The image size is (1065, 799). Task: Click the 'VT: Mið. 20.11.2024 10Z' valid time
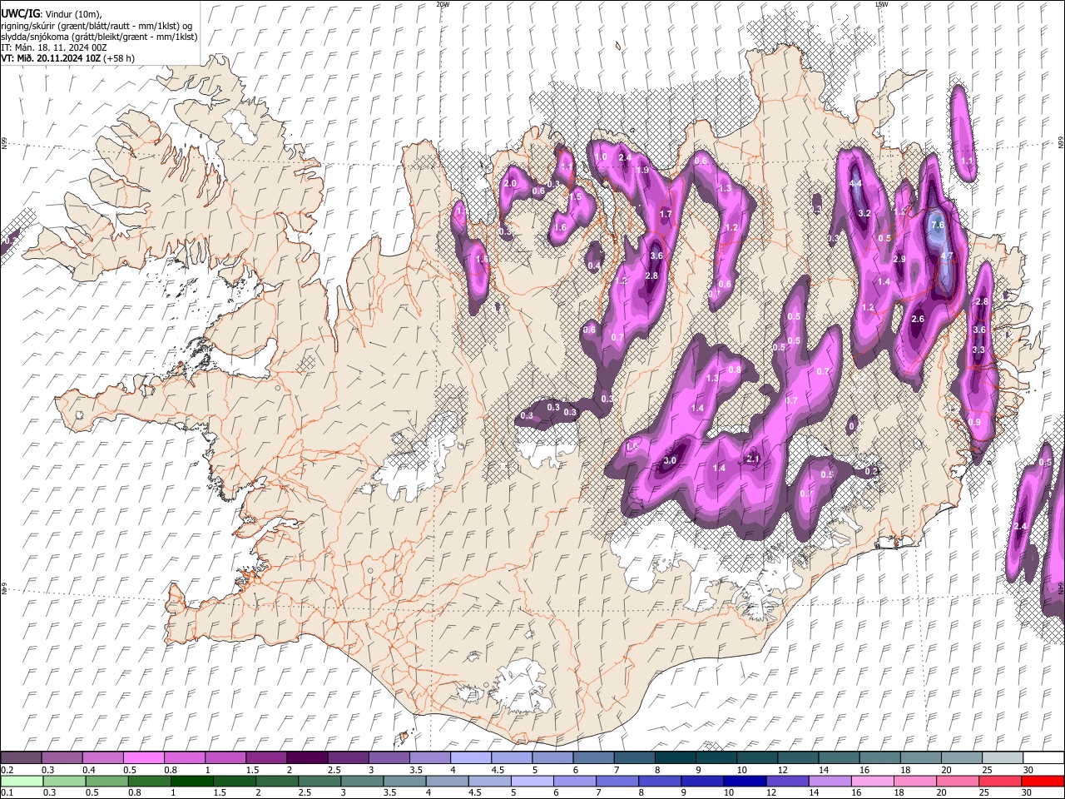pos(51,58)
